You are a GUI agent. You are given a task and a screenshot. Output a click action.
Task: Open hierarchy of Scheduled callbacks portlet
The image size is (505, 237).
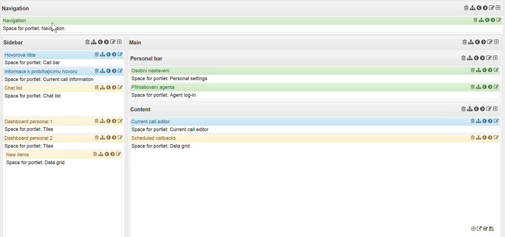479,138
